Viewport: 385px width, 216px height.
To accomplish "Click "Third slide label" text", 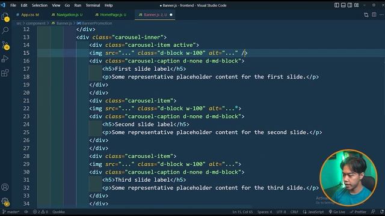I will (x=143, y=180).
